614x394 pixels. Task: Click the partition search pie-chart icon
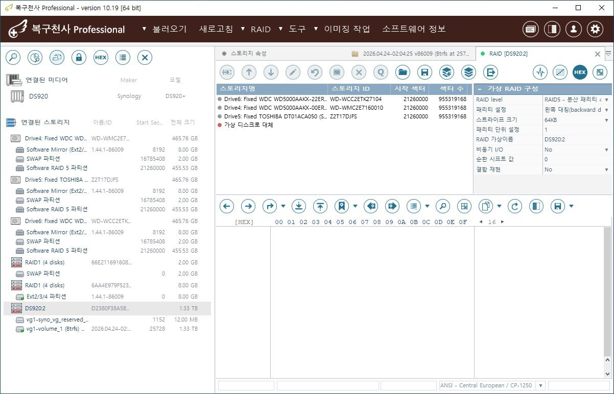[x=35, y=58]
